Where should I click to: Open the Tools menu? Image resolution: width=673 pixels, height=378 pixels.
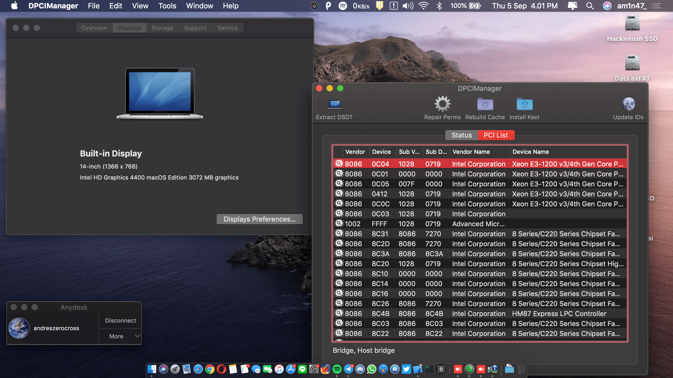click(x=167, y=6)
